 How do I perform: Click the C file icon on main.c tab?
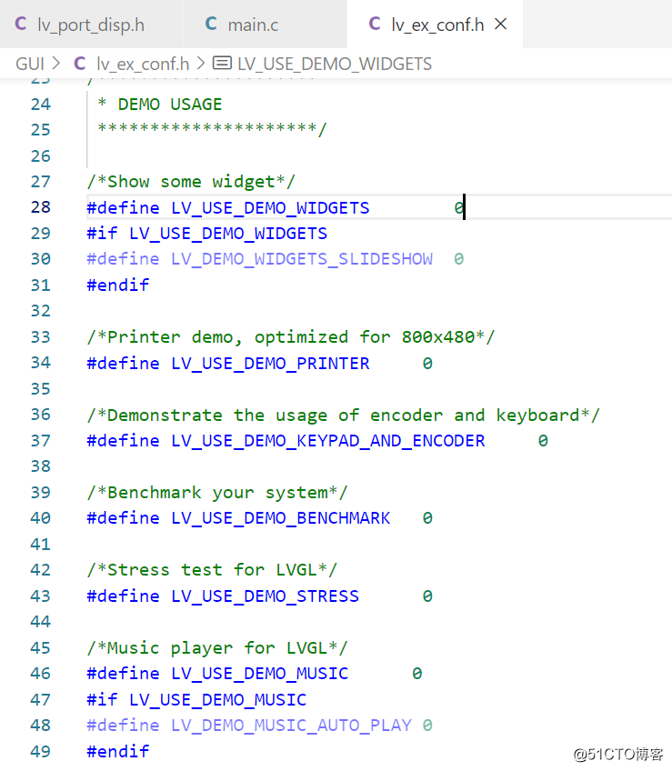coord(211,24)
